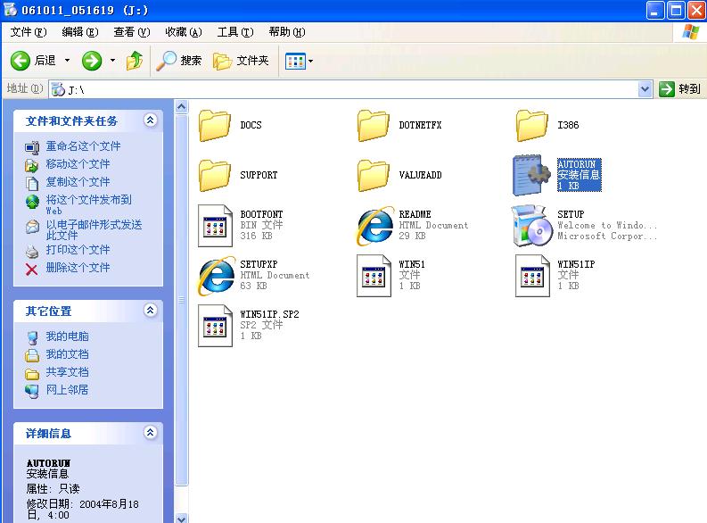Image resolution: width=707 pixels, height=523 pixels.
Task: Click the email envelope task icon
Action: 32,227
